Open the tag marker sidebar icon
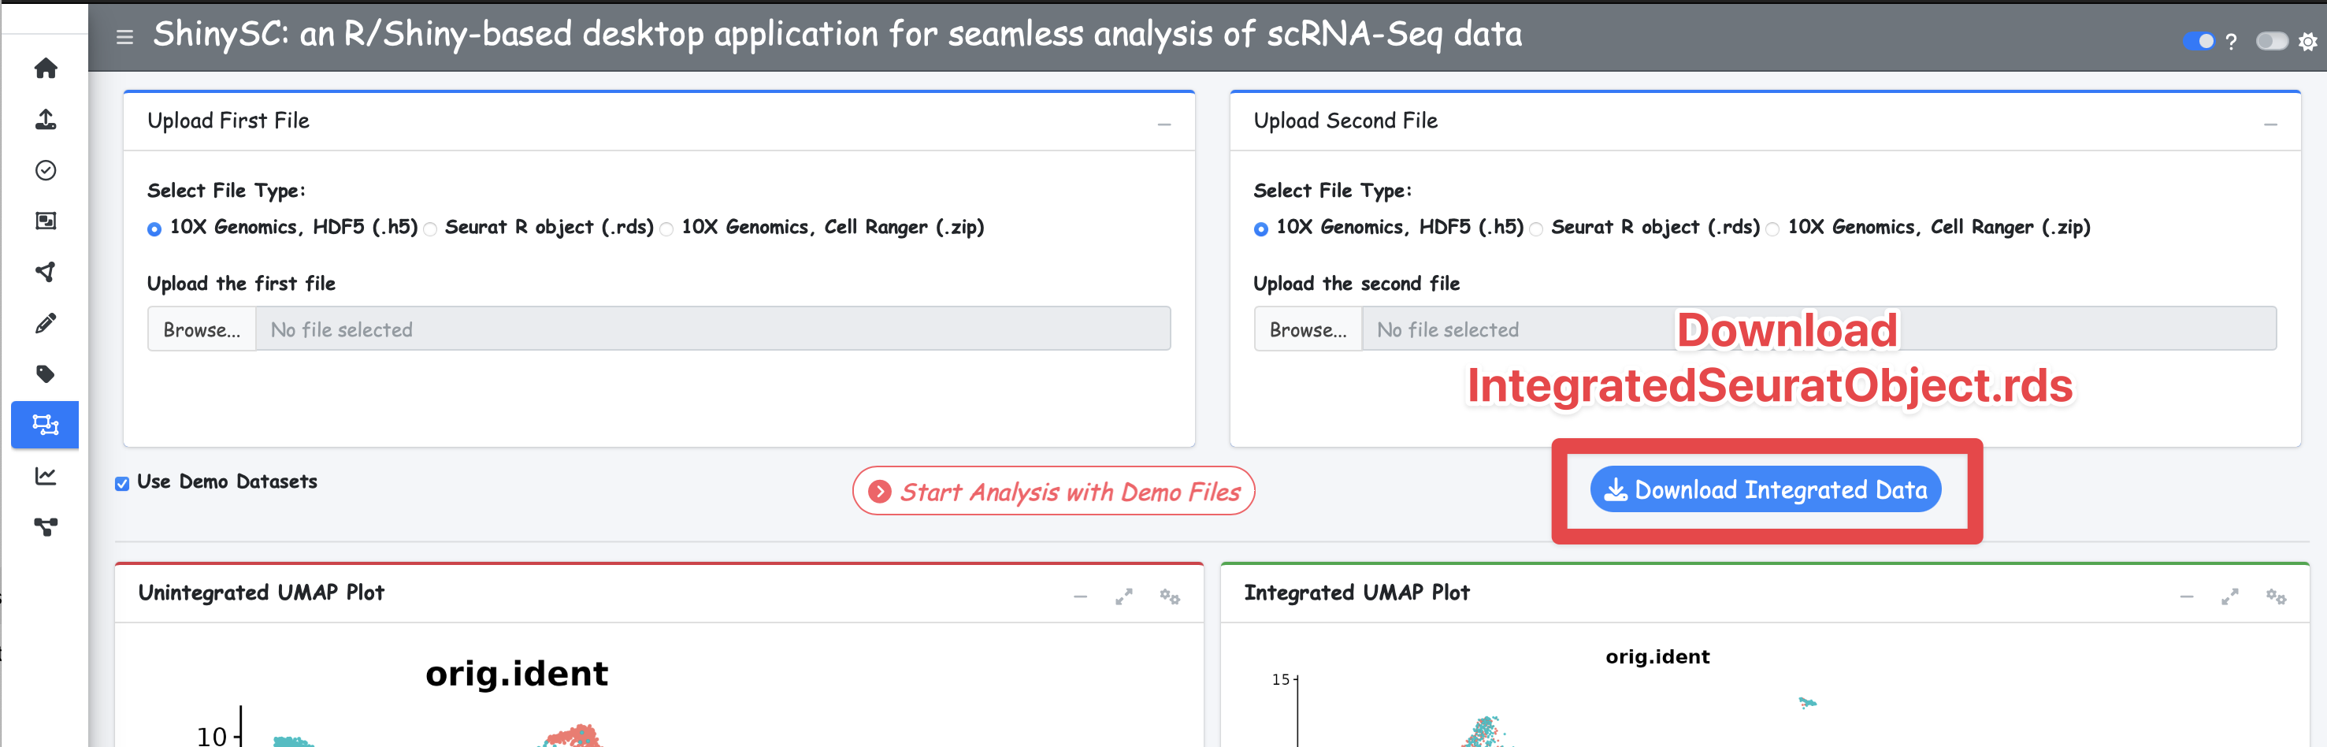Image resolution: width=2327 pixels, height=747 pixels. coord(45,374)
